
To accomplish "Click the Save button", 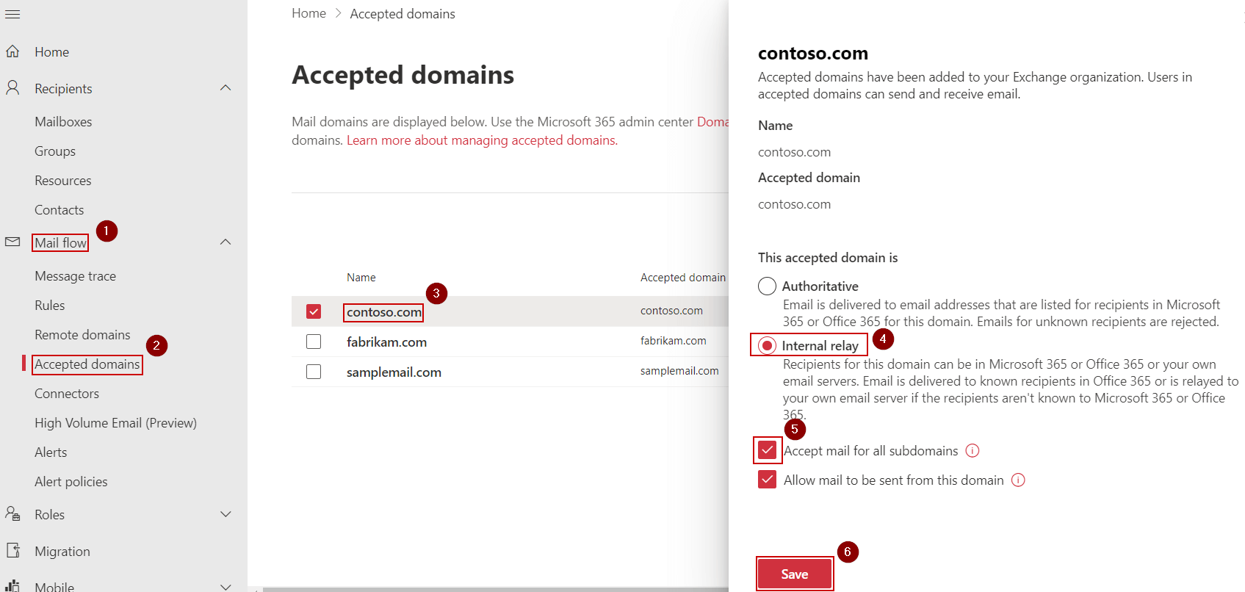I will 795,574.
